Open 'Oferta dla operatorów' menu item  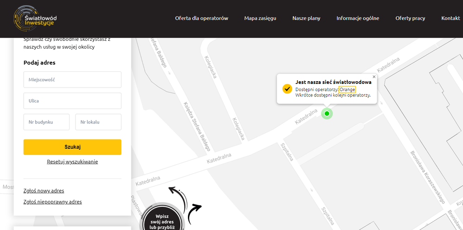click(201, 19)
